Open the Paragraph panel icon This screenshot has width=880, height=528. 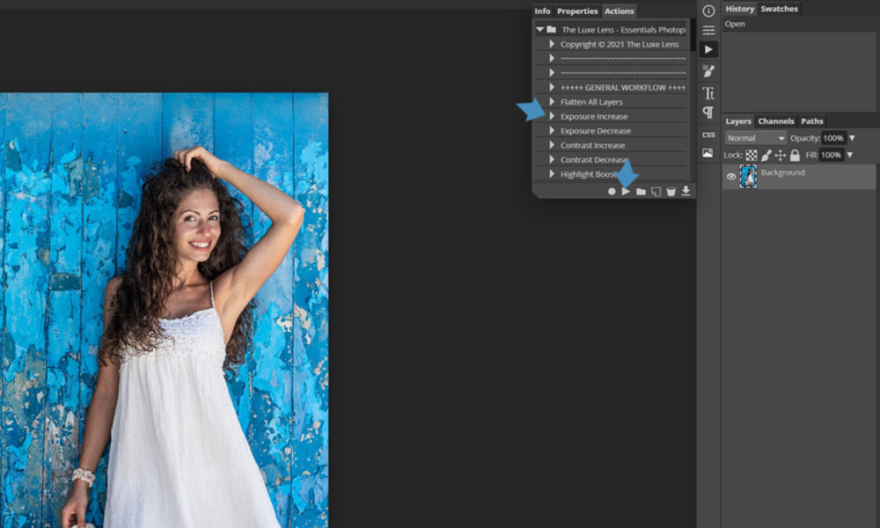coord(708,113)
